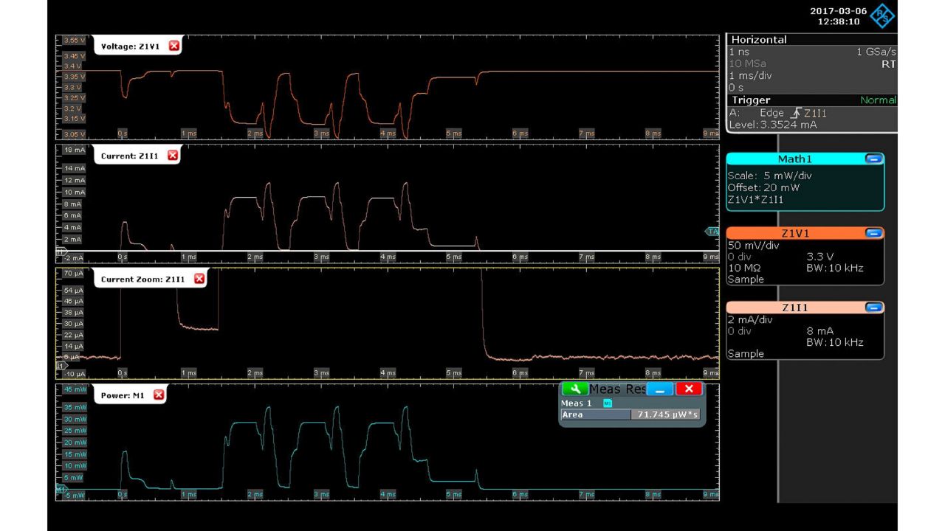Minimize the Meas Results box
This screenshot has height=531, width=945.
tap(660, 389)
